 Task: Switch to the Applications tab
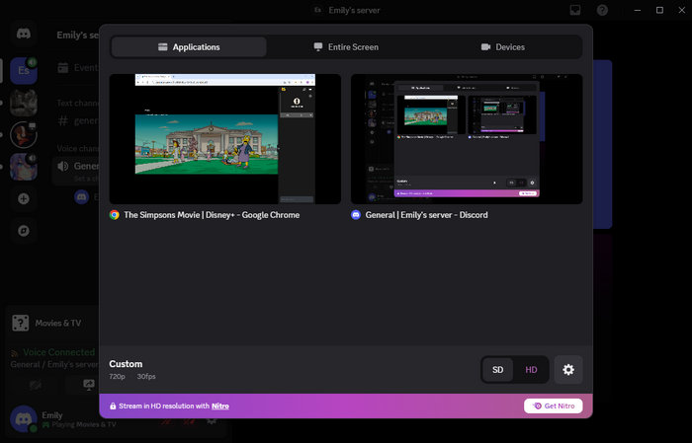click(189, 47)
